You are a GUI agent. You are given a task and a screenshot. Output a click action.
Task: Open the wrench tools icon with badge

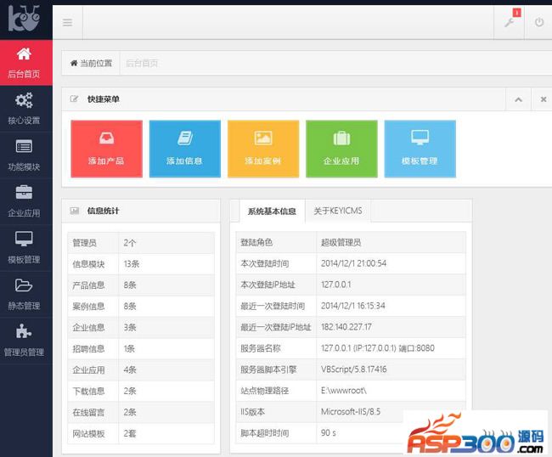[509, 22]
